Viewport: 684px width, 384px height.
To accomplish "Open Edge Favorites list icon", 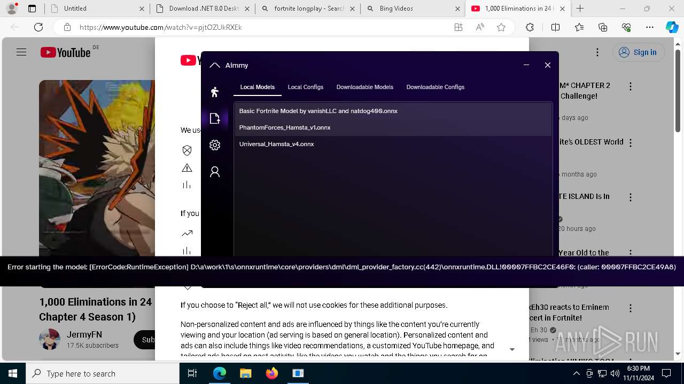I will point(579,27).
